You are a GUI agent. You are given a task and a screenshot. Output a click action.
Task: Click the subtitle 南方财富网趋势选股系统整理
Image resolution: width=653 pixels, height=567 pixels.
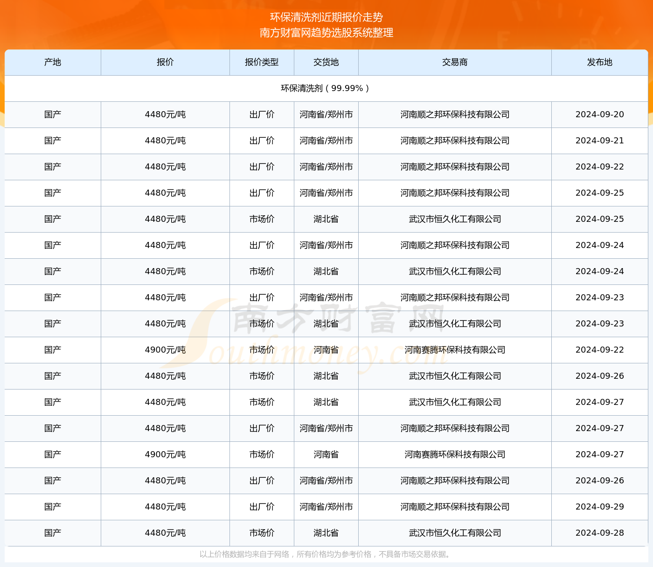(x=326, y=33)
